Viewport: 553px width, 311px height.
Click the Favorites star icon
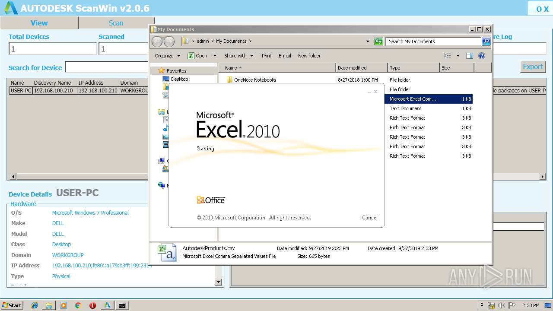tap(162, 70)
